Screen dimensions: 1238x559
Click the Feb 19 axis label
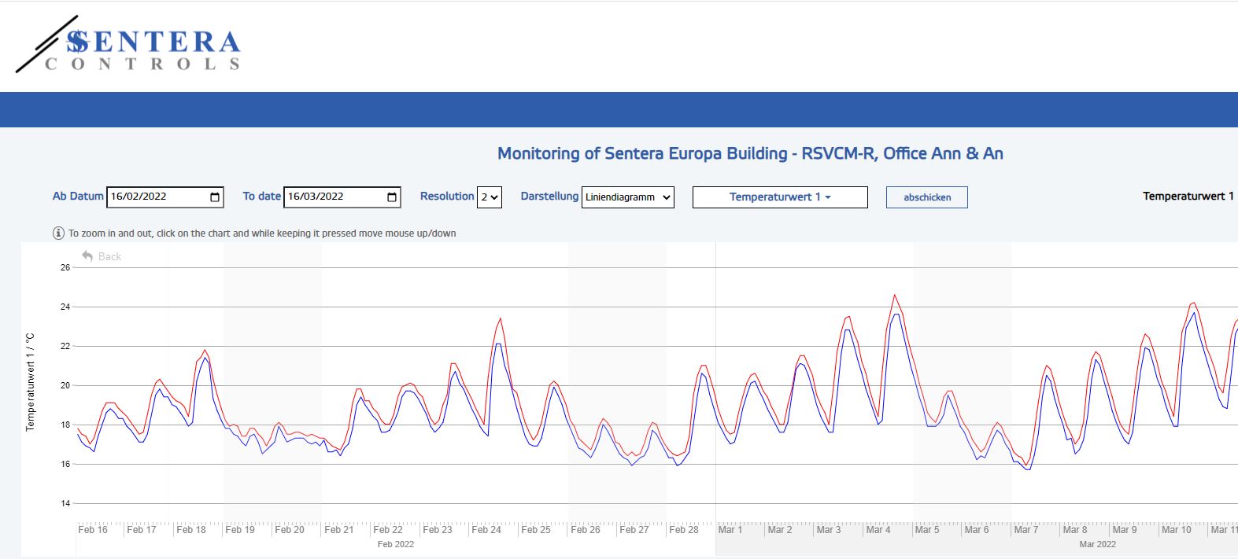[240, 530]
